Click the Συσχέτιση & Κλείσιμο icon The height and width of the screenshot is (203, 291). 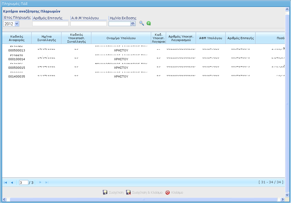pos(128,192)
